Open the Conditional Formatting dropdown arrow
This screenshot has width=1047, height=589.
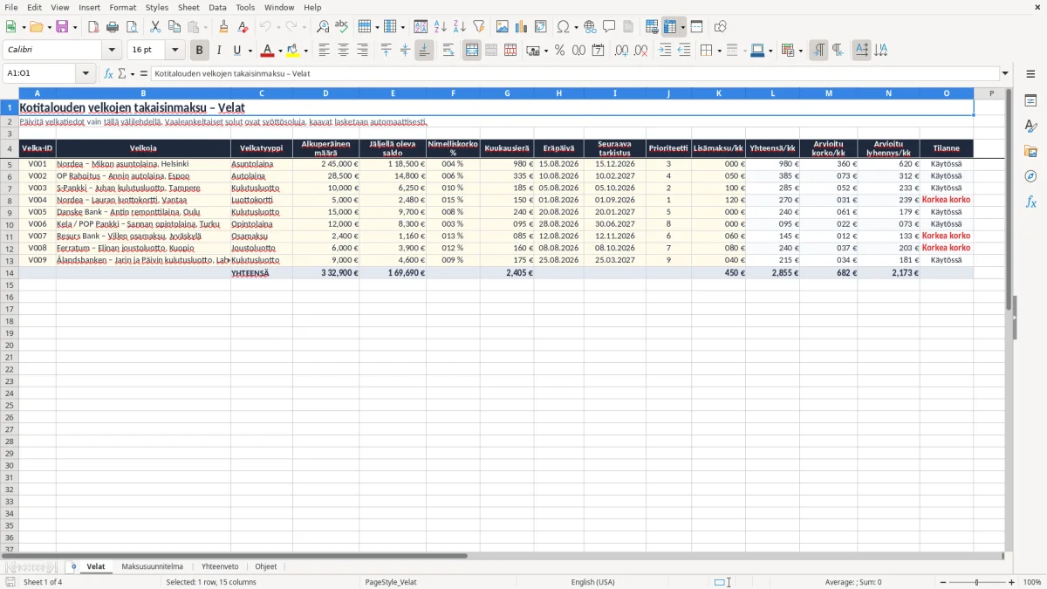pyautogui.click(x=800, y=51)
